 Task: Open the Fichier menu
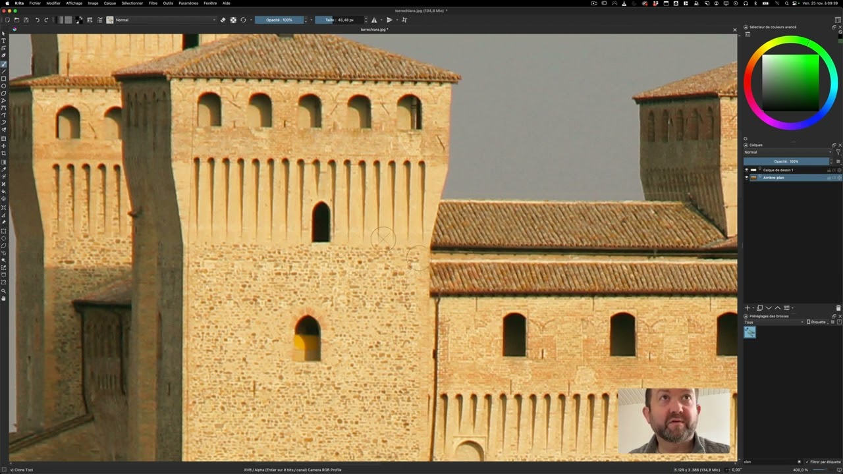pyautogui.click(x=35, y=3)
